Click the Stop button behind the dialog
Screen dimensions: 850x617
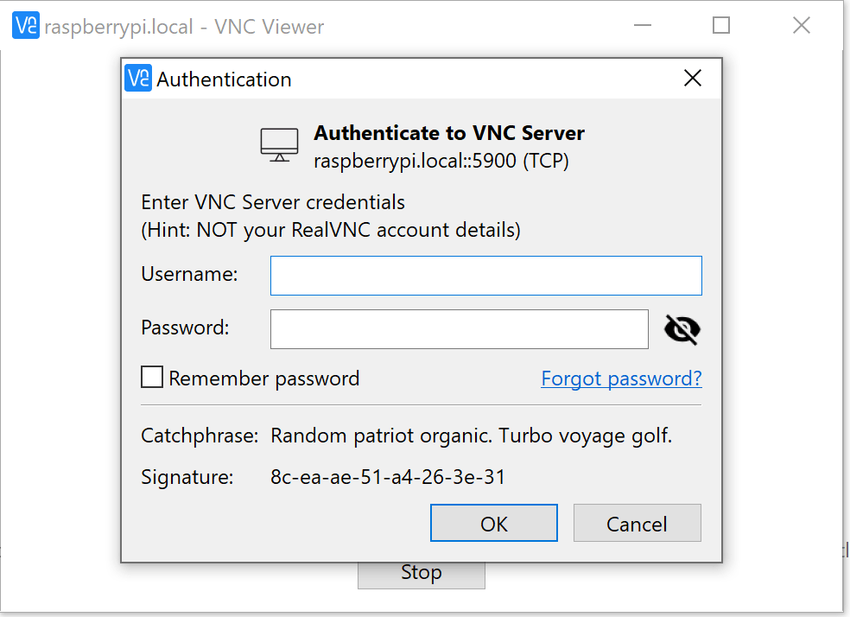point(421,574)
